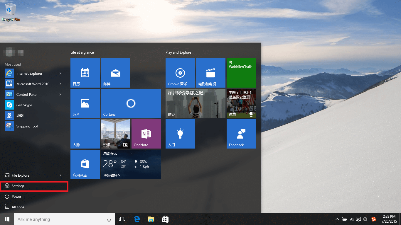401x225 pixels.
Task: Click the Power option
Action: tap(34, 197)
